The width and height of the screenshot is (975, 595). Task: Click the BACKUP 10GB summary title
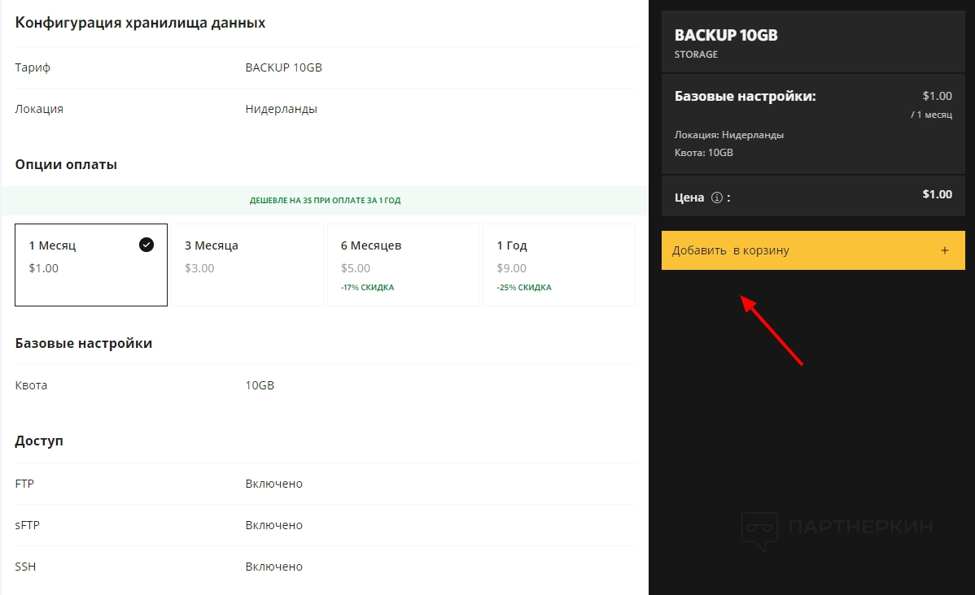pos(726,36)
